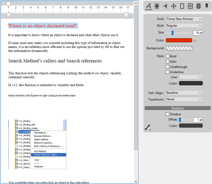Open the Fonts tab with the A icon
The width and height of the screenshot is (212, 184).
pos(149,6)
